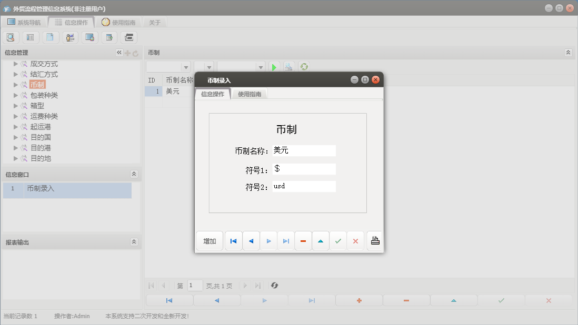Click the refresh icon beside the run button
This screenshot has height=325, width=578.
tap(304, 67)
